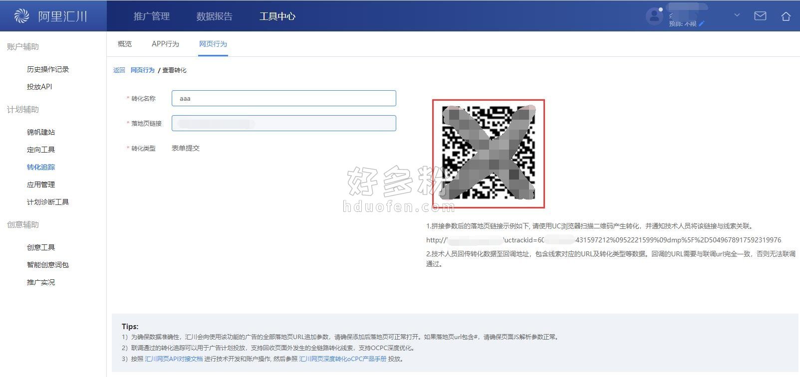800x377 pixels.
Task: Open 汇川网页API对接文档 link
Action: click(x=174, y=359)
